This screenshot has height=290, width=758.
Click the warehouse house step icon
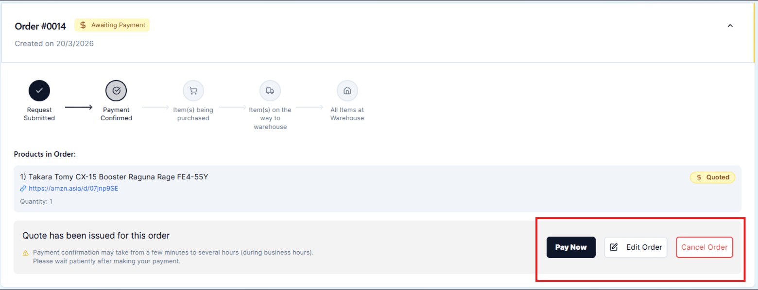click(x=347, y=91)
